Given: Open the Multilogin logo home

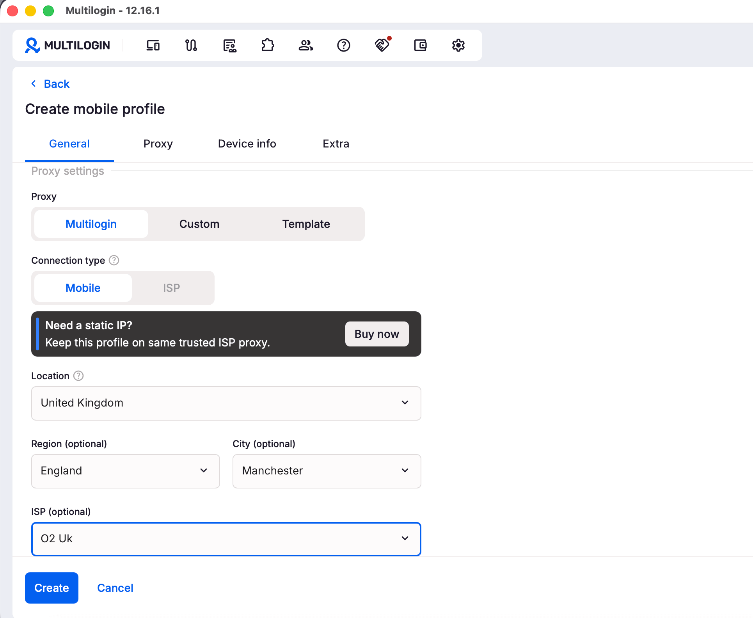Looking at the screenshot, I should [x=67, y=45].
